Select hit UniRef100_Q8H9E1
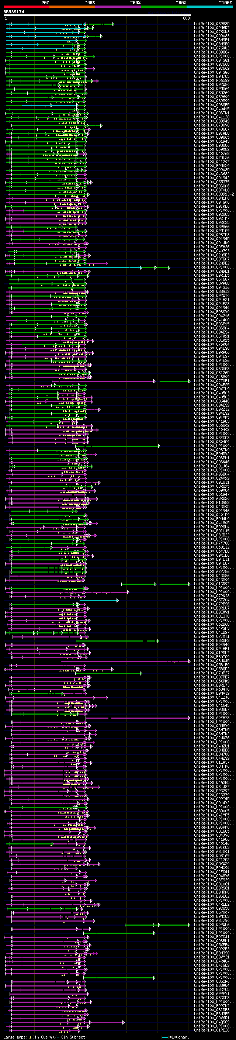 pyautogui.click(x=212, y=40)
